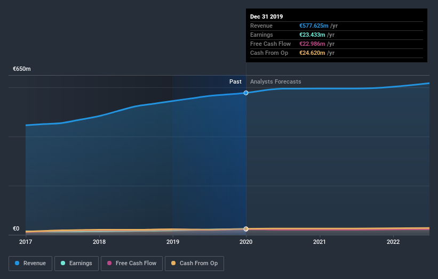Viewport: 438px width, 279px height.
Task: Click the 2022 x-axis label
Action: pyautogui.click(x=393, y=242)
